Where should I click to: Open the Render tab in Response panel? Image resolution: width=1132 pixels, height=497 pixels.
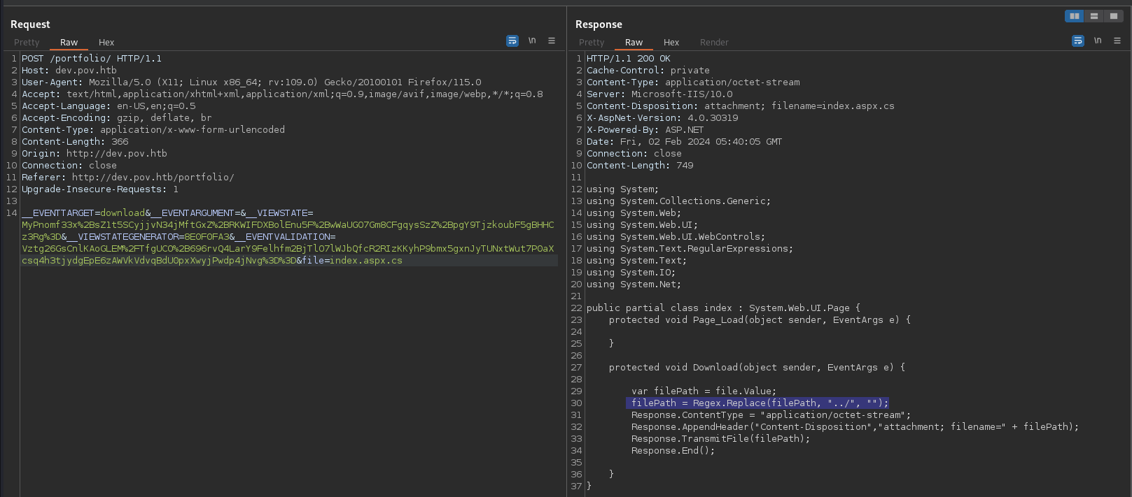714,43
